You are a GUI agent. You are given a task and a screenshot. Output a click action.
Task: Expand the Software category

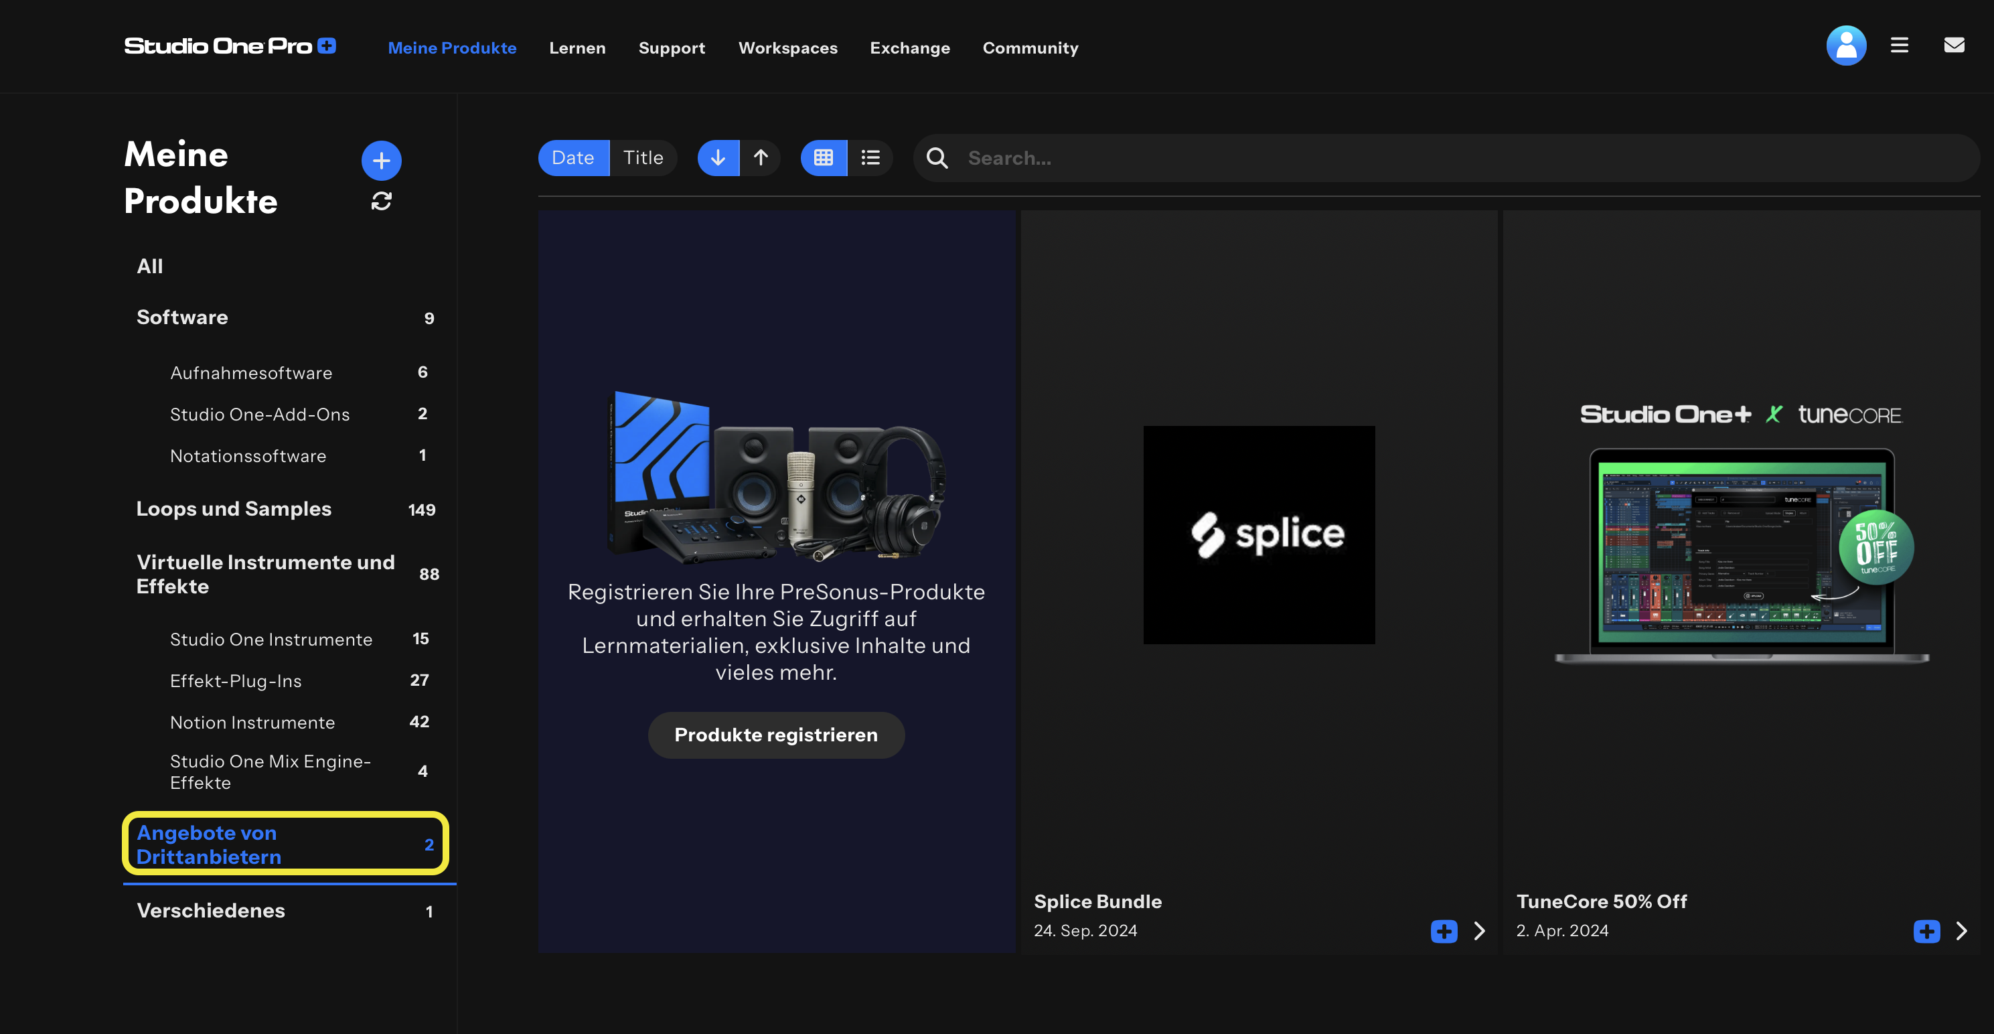[x=182, y=317]
